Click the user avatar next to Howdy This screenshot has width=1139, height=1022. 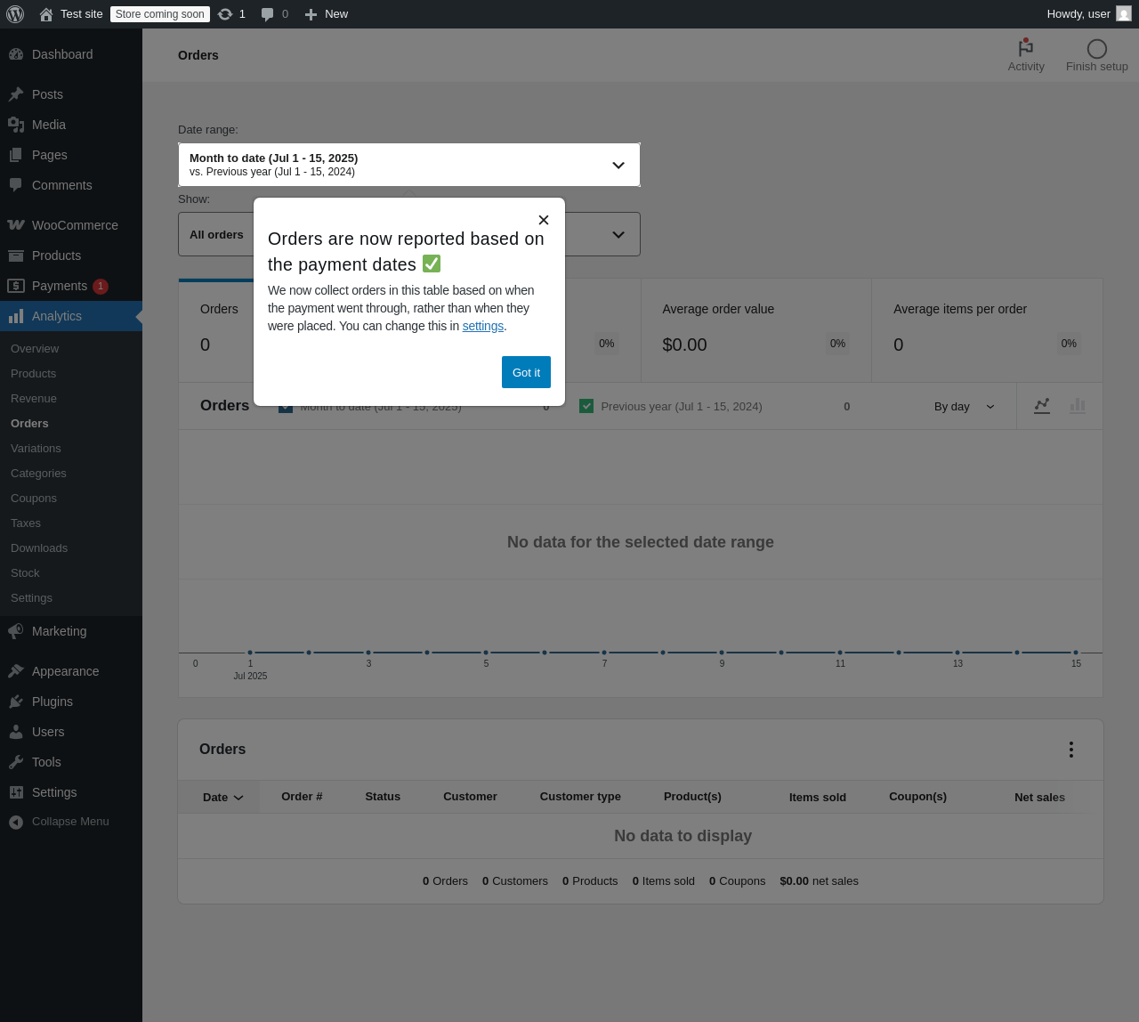click(x=1124, y=13)
